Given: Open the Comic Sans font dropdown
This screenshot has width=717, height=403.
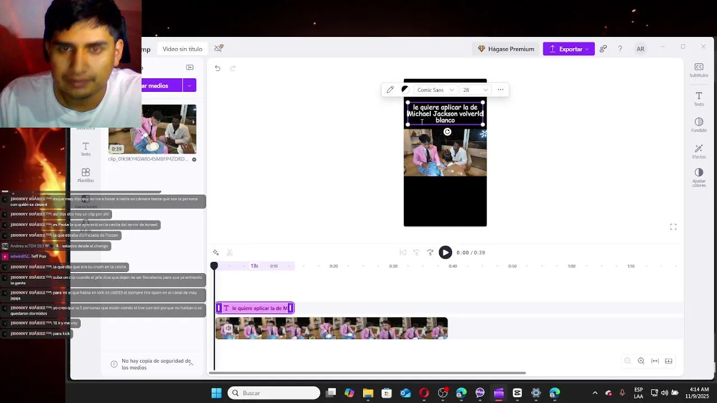Looking at the screenshot, I should (435, 90).
